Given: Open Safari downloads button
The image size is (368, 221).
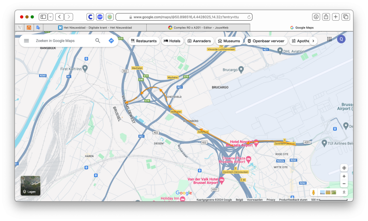Looking at the screenshot, I should tap(316, 17).
